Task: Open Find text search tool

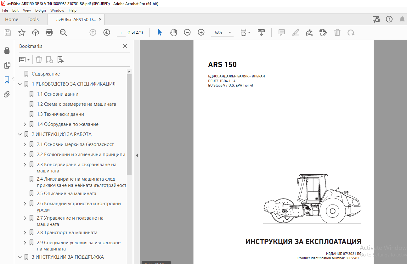Action: (63, 32)
